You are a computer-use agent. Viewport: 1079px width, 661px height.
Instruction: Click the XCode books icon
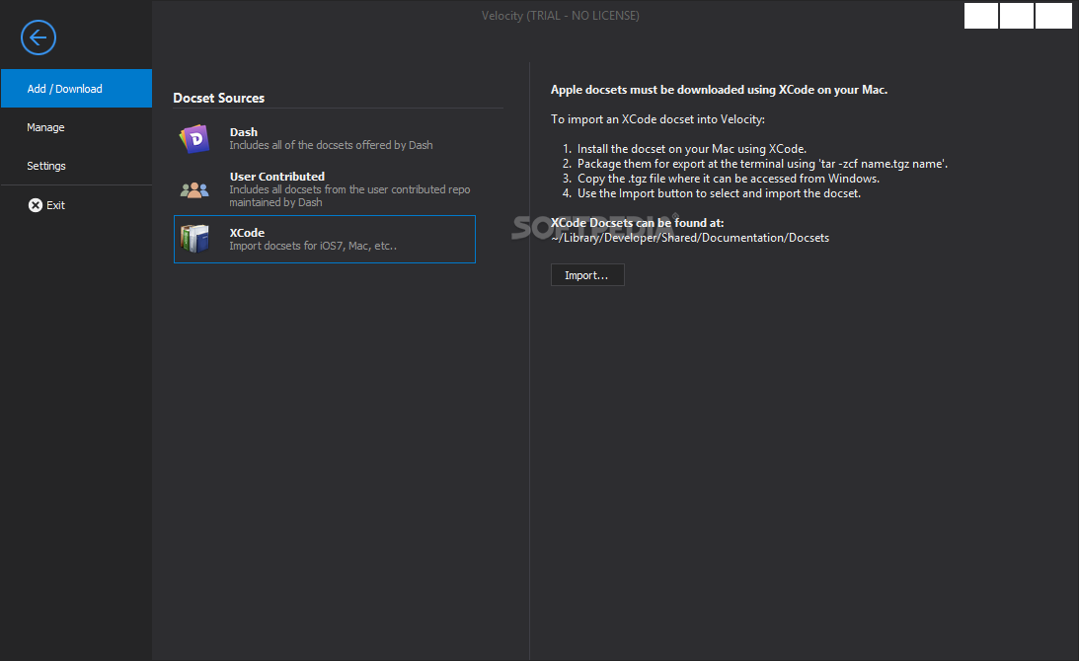[x=194, y=239]
